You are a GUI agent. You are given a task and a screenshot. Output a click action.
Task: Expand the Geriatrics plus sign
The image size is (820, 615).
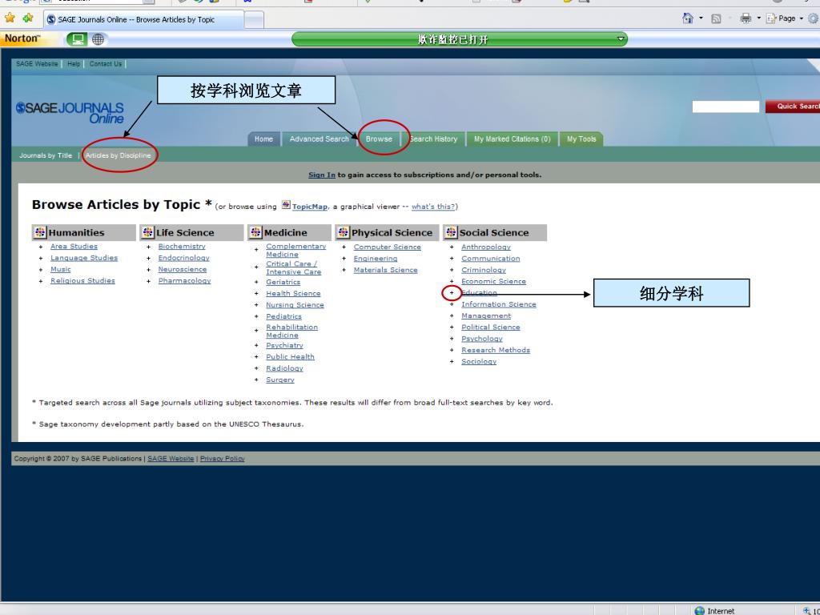click(256, 282)
